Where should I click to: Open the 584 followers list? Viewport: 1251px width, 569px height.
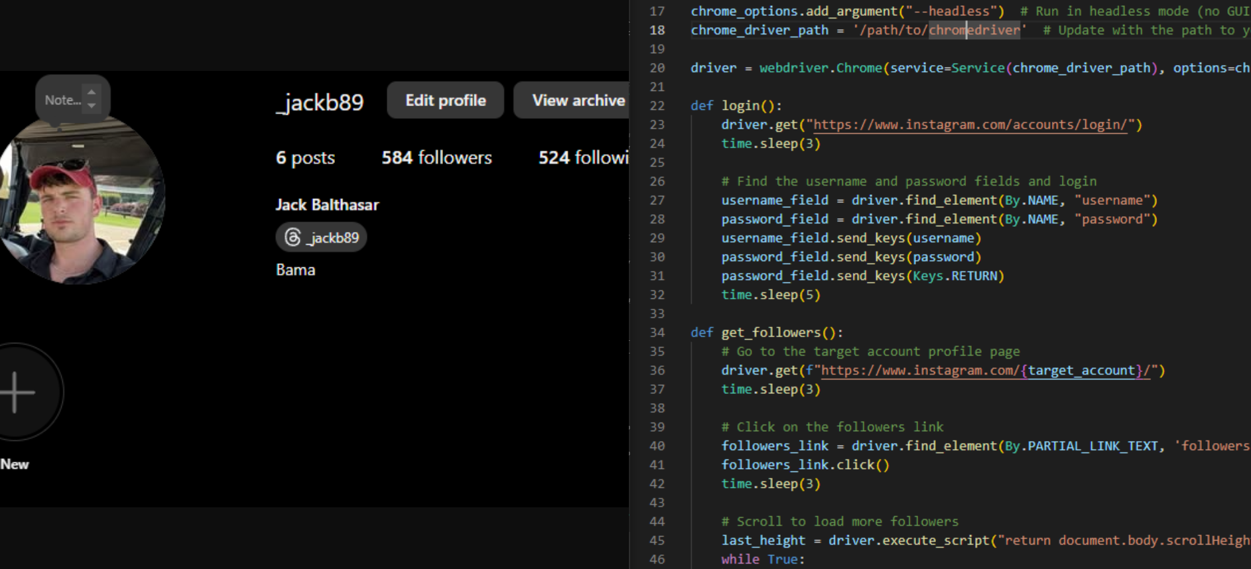click(x=436, y=158)
